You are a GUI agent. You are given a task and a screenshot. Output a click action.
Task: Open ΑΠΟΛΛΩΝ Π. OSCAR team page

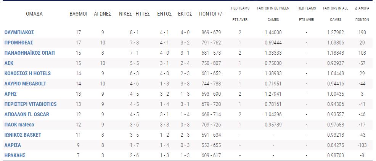pos(27,114)
